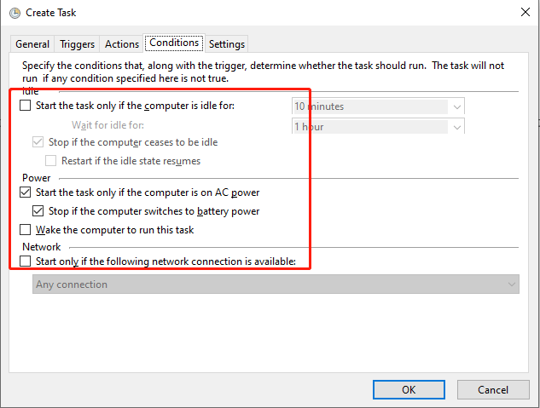The image size is (540, 408).
Task: Select the Conditions tab
Action: point(174,43)
